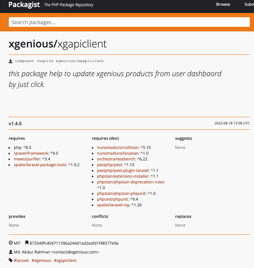Open the #xgenious tag
This screenshot has height=268, width=254.
click(x=41, y=260)
